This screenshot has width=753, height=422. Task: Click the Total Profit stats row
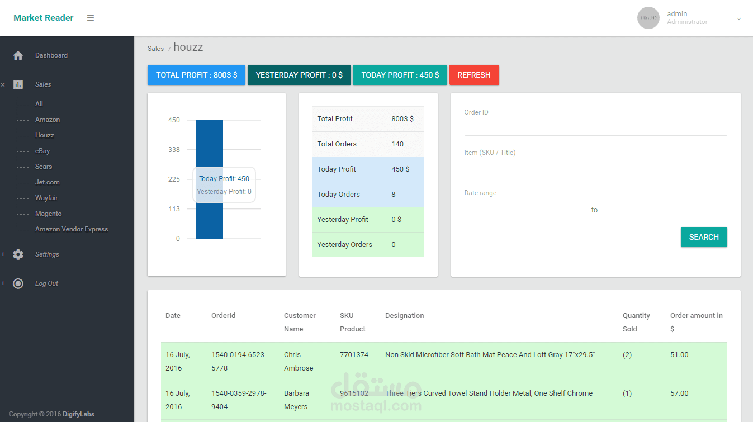tap(368, 119)
